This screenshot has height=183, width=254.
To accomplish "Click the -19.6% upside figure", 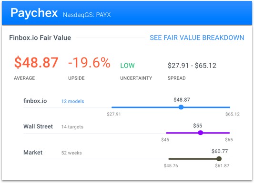I will coord(89,63).
